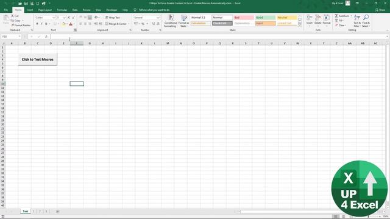390x219 pixels.
Task: Toggle Align Left
Action: pos(80,24)
